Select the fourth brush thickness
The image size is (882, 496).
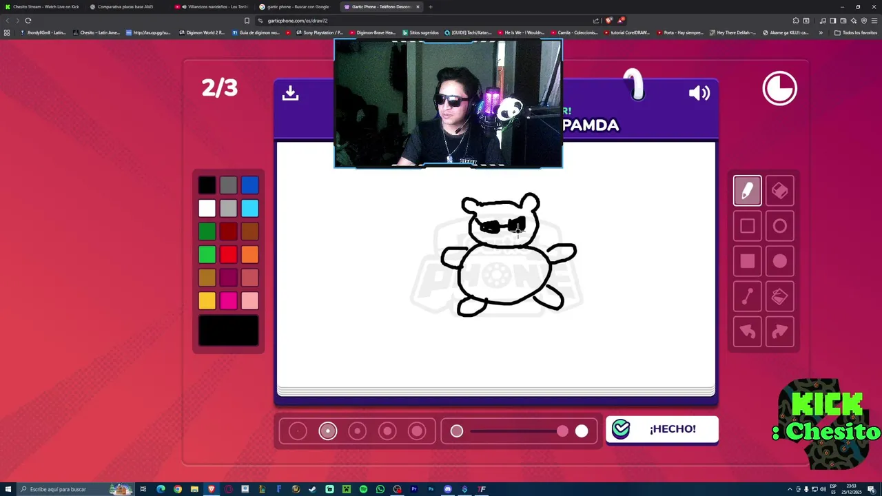click(x=387, y=431)
